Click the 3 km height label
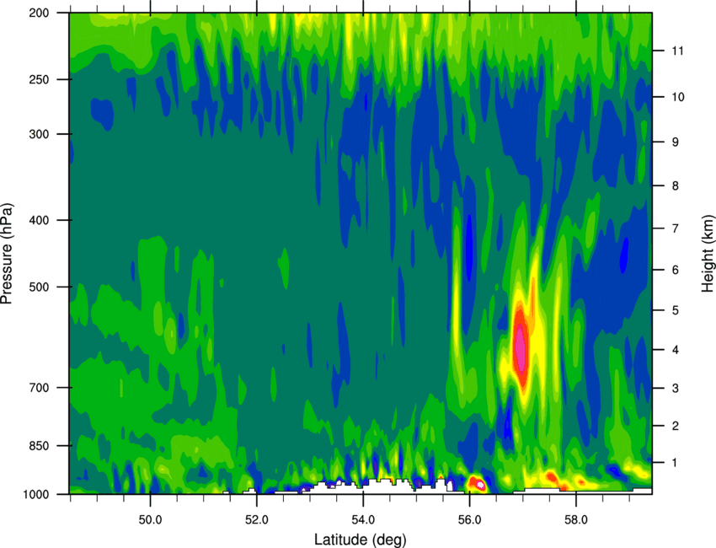This screenshot has height=548, width=716. [x=676, y=388]
